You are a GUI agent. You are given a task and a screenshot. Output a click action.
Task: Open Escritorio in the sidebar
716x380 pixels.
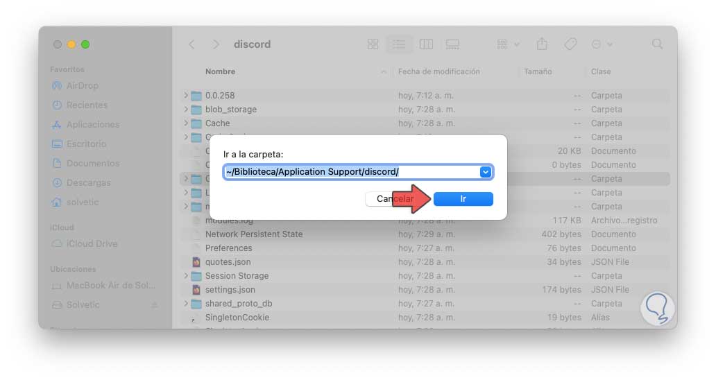(x=79, y=144)
